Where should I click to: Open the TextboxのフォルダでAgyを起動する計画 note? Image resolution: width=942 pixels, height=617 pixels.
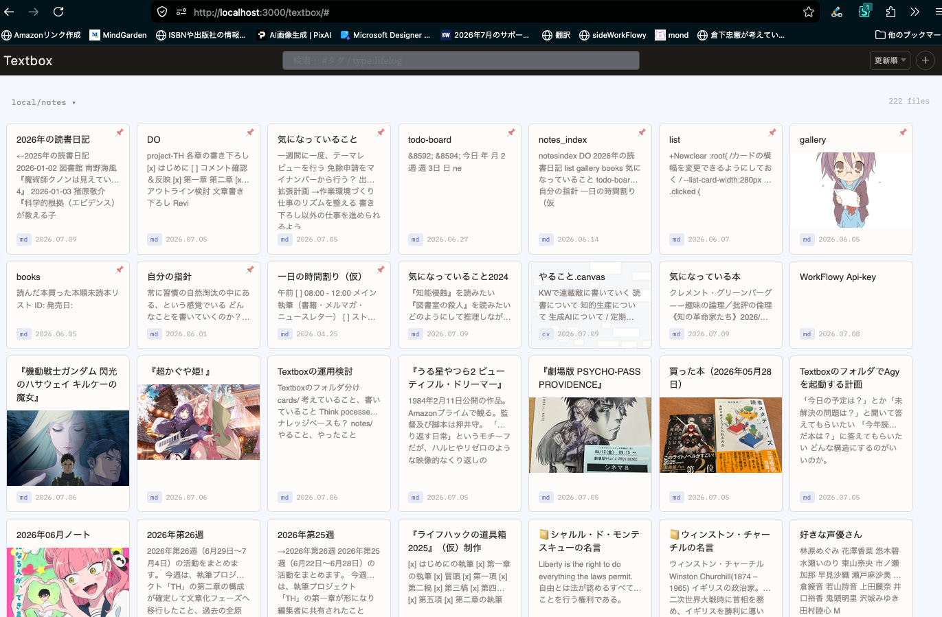(x=850, y=377)
